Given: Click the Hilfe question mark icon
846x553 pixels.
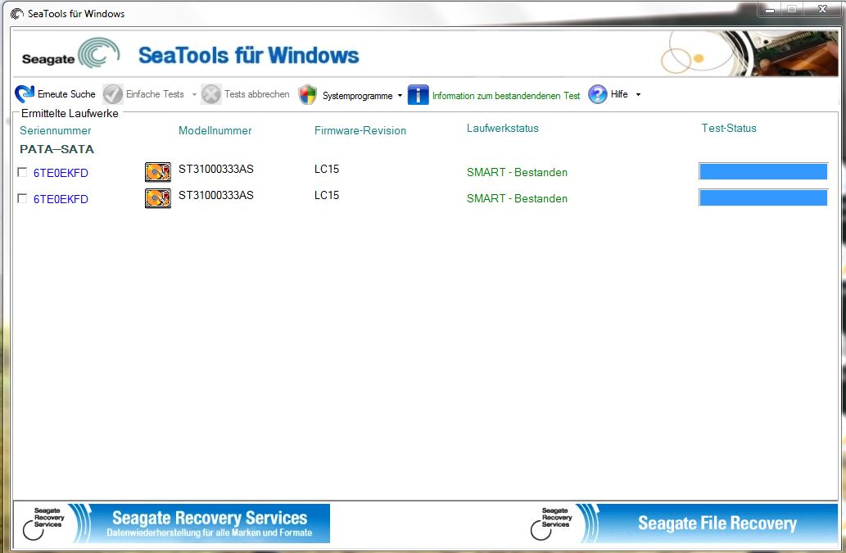Looking at the screenshot, I should tap(598, 94).
